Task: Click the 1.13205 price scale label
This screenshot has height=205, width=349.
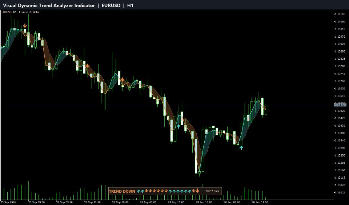Action: (x=341, y=163)
